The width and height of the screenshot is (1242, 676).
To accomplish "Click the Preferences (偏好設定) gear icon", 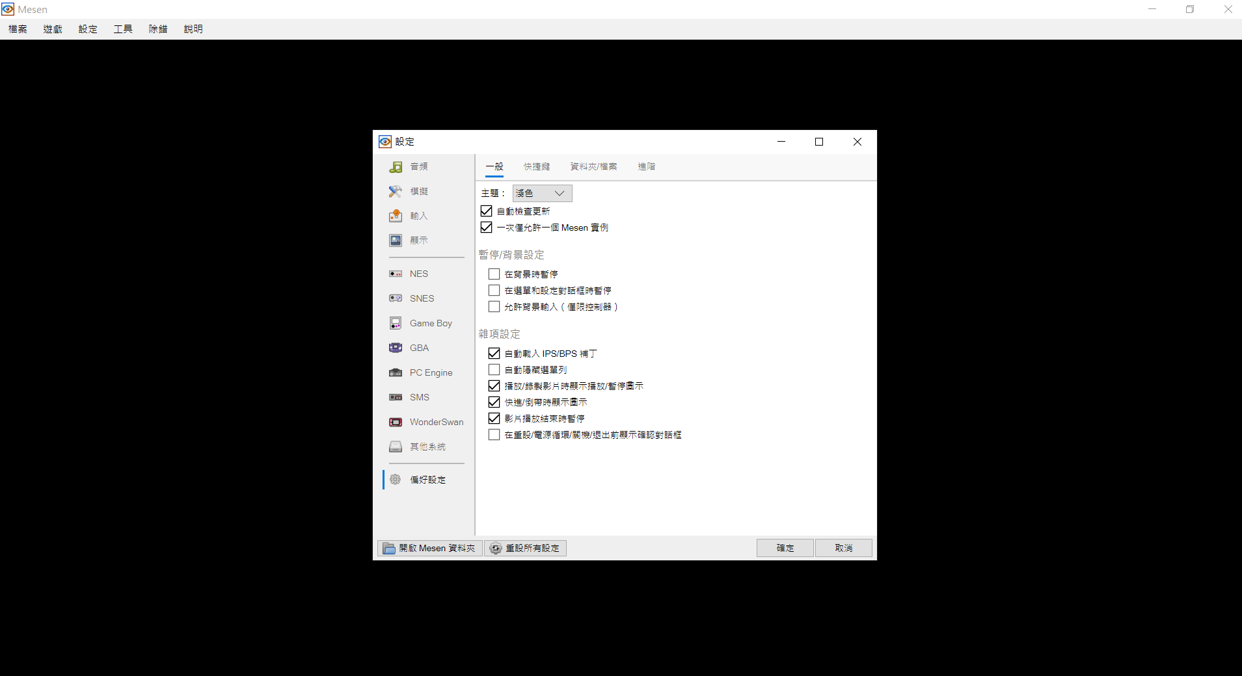I will [x=396, y=480].
